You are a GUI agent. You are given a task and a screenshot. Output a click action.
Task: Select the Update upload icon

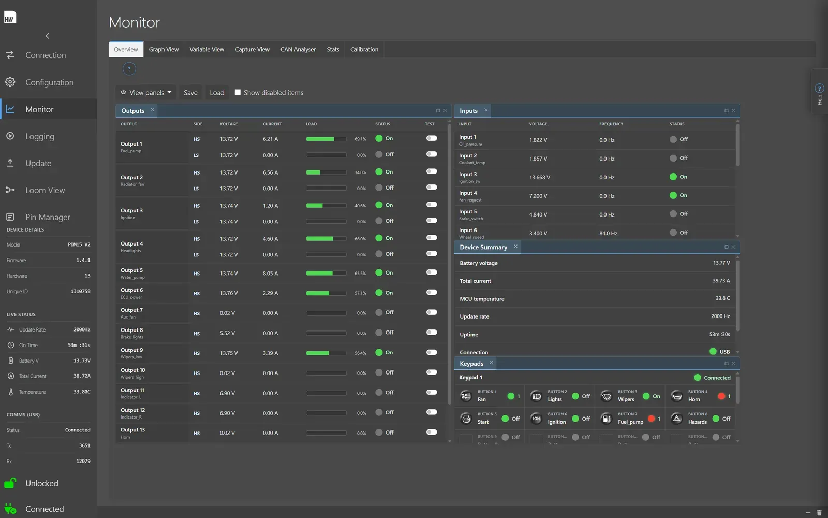click(10, 163)
